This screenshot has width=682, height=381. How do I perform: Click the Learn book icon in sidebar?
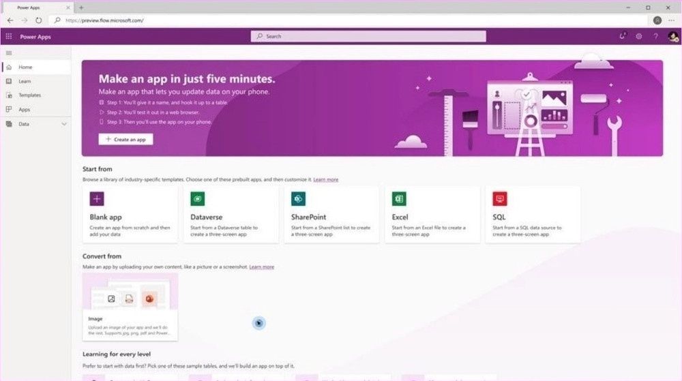click(x=9, y=81)
